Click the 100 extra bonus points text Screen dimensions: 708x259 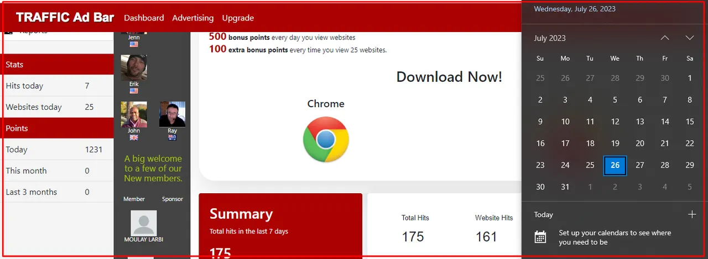tap(298, 49)
